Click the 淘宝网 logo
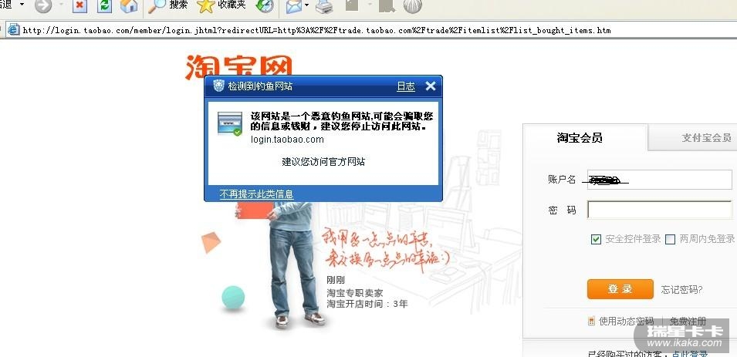737x357 pixels. [x=239, y=66]
